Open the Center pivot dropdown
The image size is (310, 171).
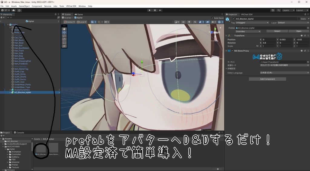[x=69, y=22]
